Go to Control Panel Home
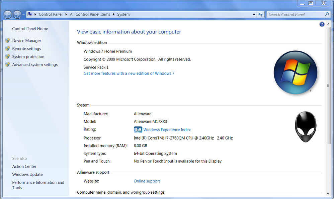The height and width of the screenshot is (199, 334). tap(30, 29)
